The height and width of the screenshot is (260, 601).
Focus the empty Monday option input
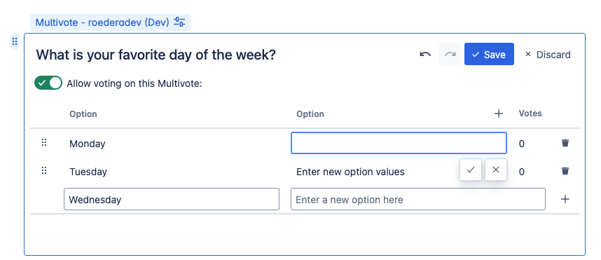click(x=399, y=143)
